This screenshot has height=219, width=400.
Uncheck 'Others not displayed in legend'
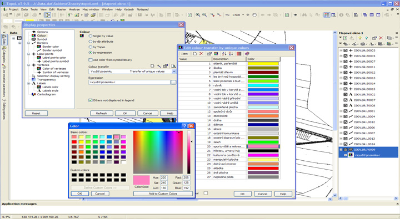pos(91,100)
